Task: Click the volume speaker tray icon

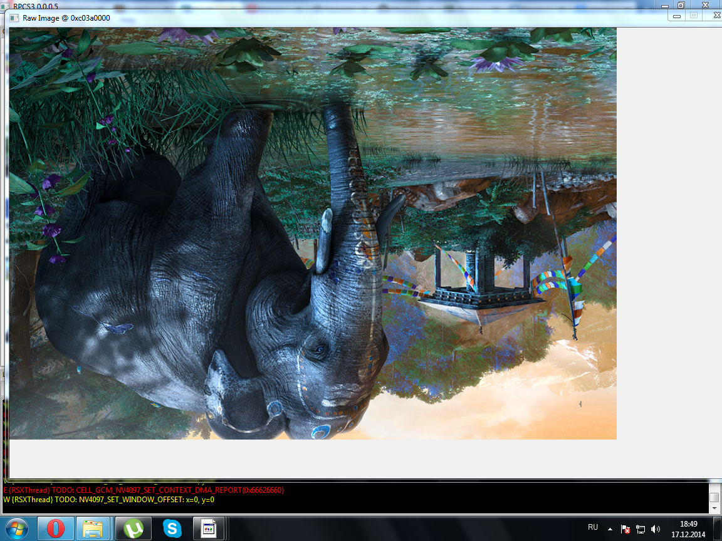Action: point(656,529)
